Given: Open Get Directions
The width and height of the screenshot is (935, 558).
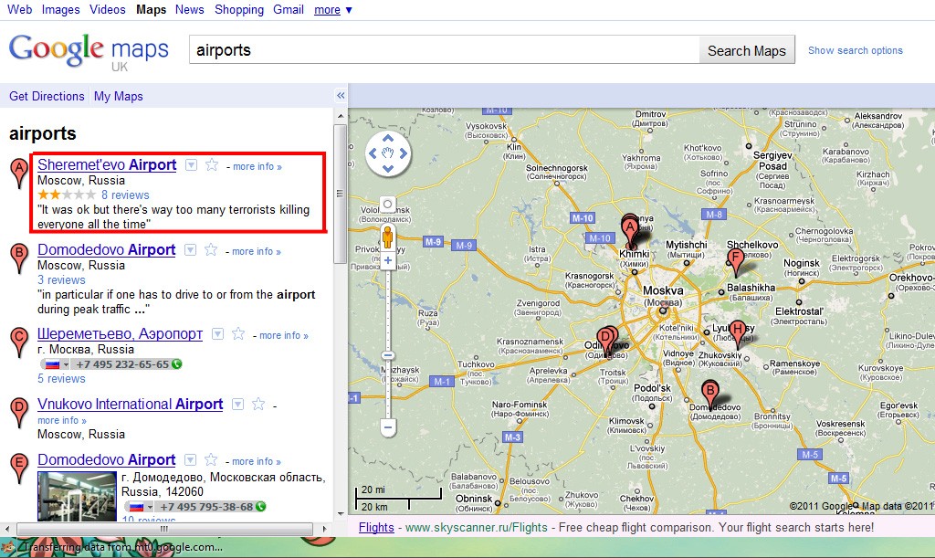Looking at the screenshot, I should click(x=47, y=96).
